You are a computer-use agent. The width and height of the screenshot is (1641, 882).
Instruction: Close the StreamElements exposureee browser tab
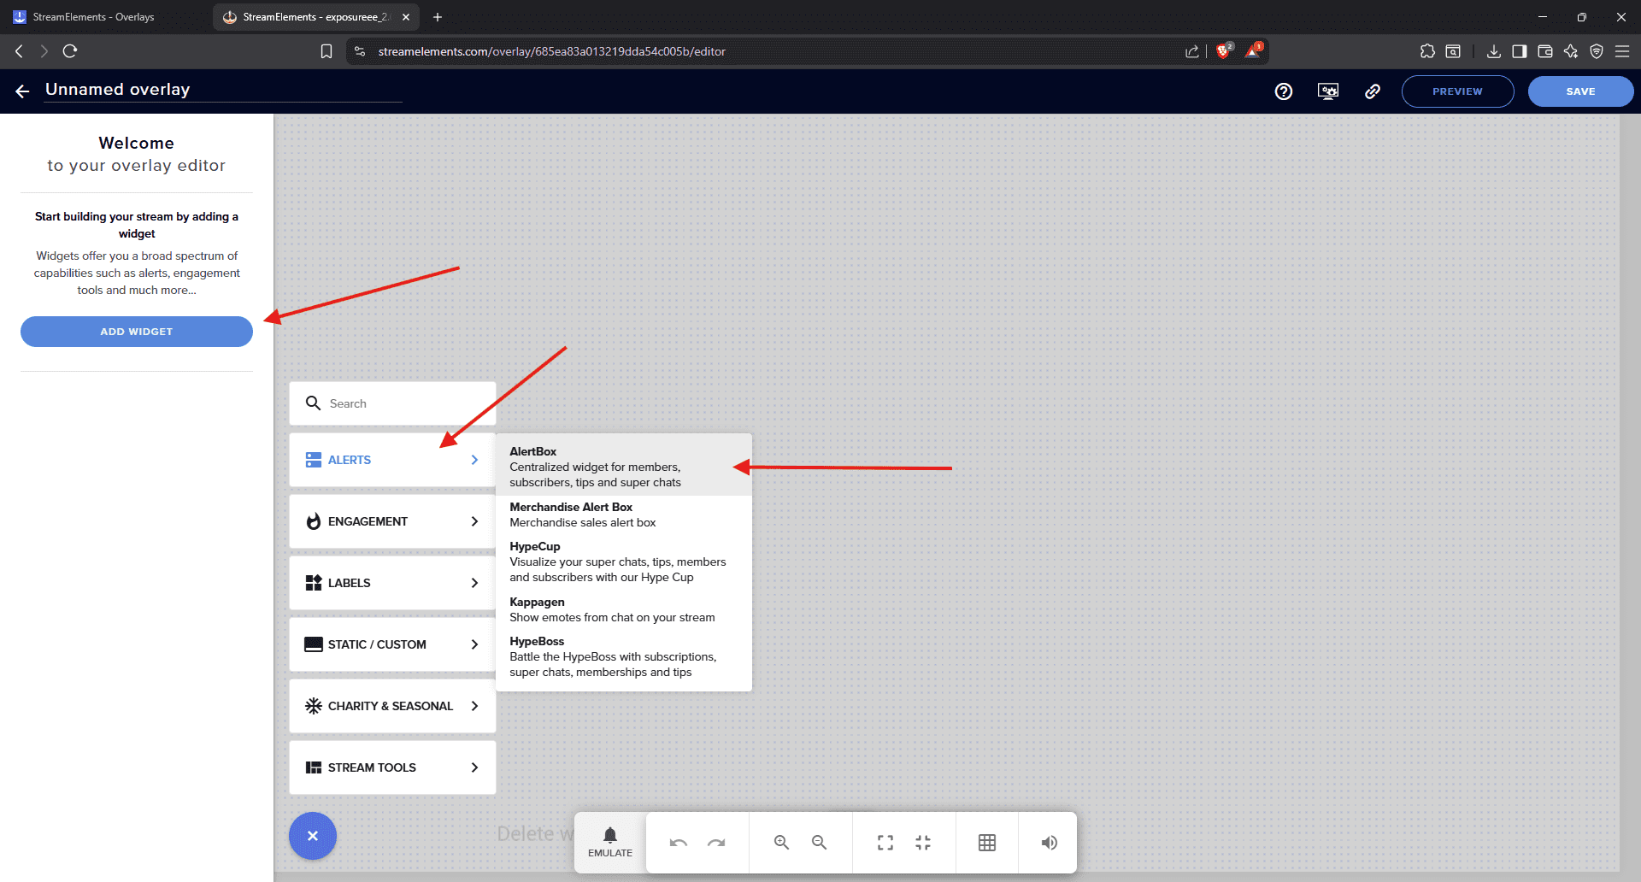(406, 17)
